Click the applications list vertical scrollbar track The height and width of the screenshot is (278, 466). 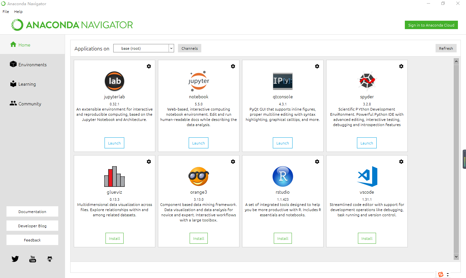[x=456, y=158]
